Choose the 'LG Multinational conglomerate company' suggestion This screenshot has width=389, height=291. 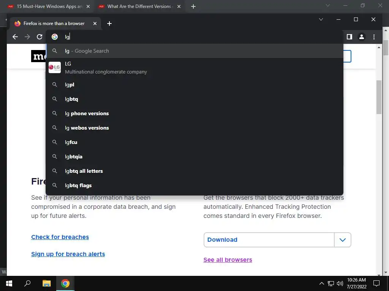click(x=194, y=68)
